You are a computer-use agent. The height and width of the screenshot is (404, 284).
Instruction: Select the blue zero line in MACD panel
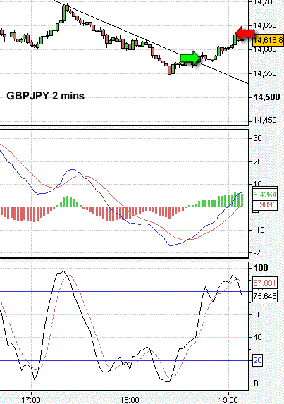[x=124, y=207]
